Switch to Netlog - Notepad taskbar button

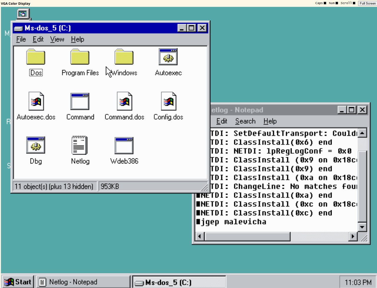(x=83, y=282)
